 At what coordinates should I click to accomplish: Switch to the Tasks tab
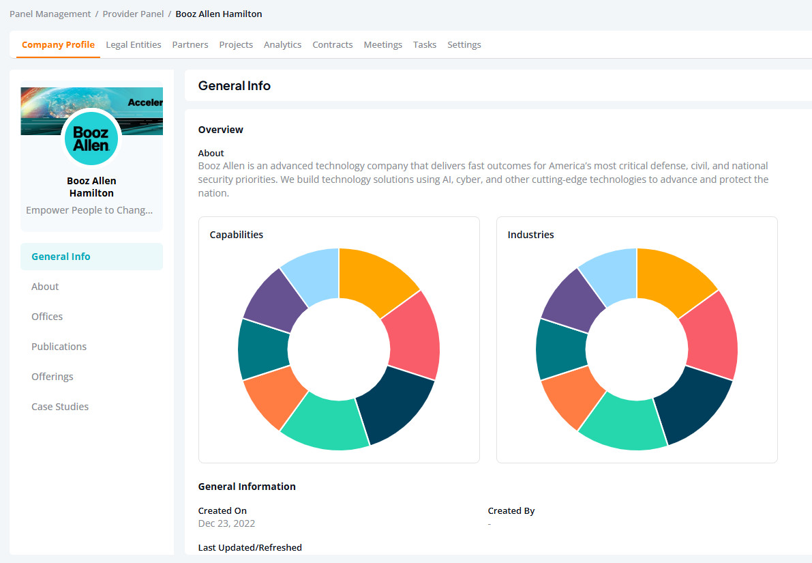click(425, 44)
